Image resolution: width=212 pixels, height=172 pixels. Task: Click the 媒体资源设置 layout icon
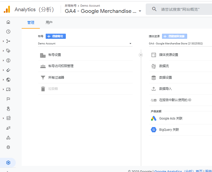pos(154,55)
